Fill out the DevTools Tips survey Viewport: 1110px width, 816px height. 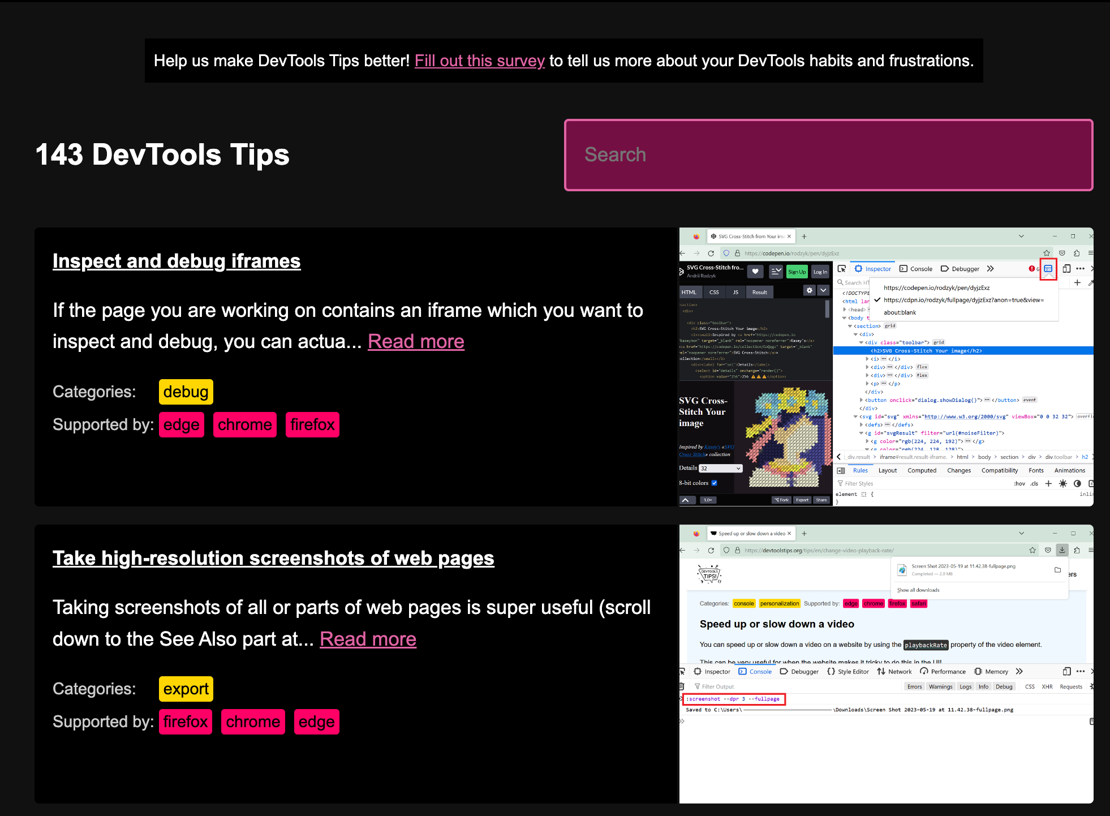coord(479,61)
